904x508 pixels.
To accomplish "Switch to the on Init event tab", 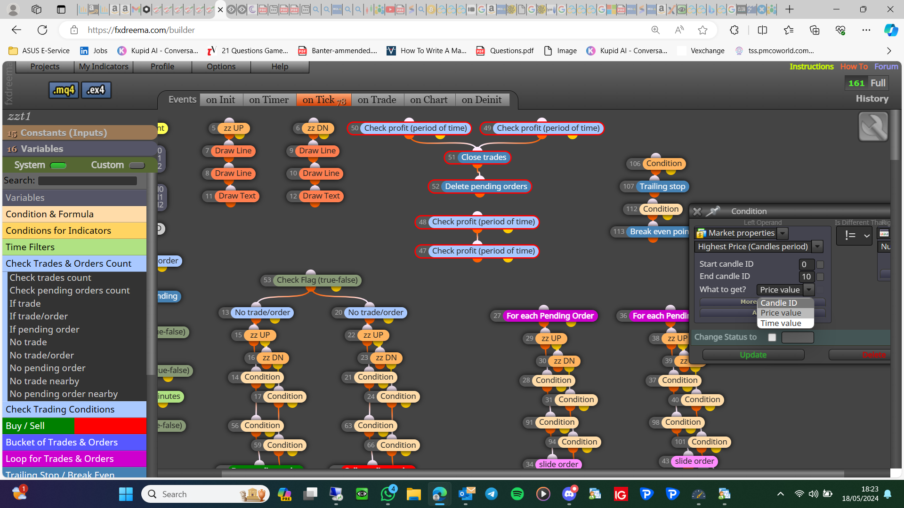I will (220, 100).
